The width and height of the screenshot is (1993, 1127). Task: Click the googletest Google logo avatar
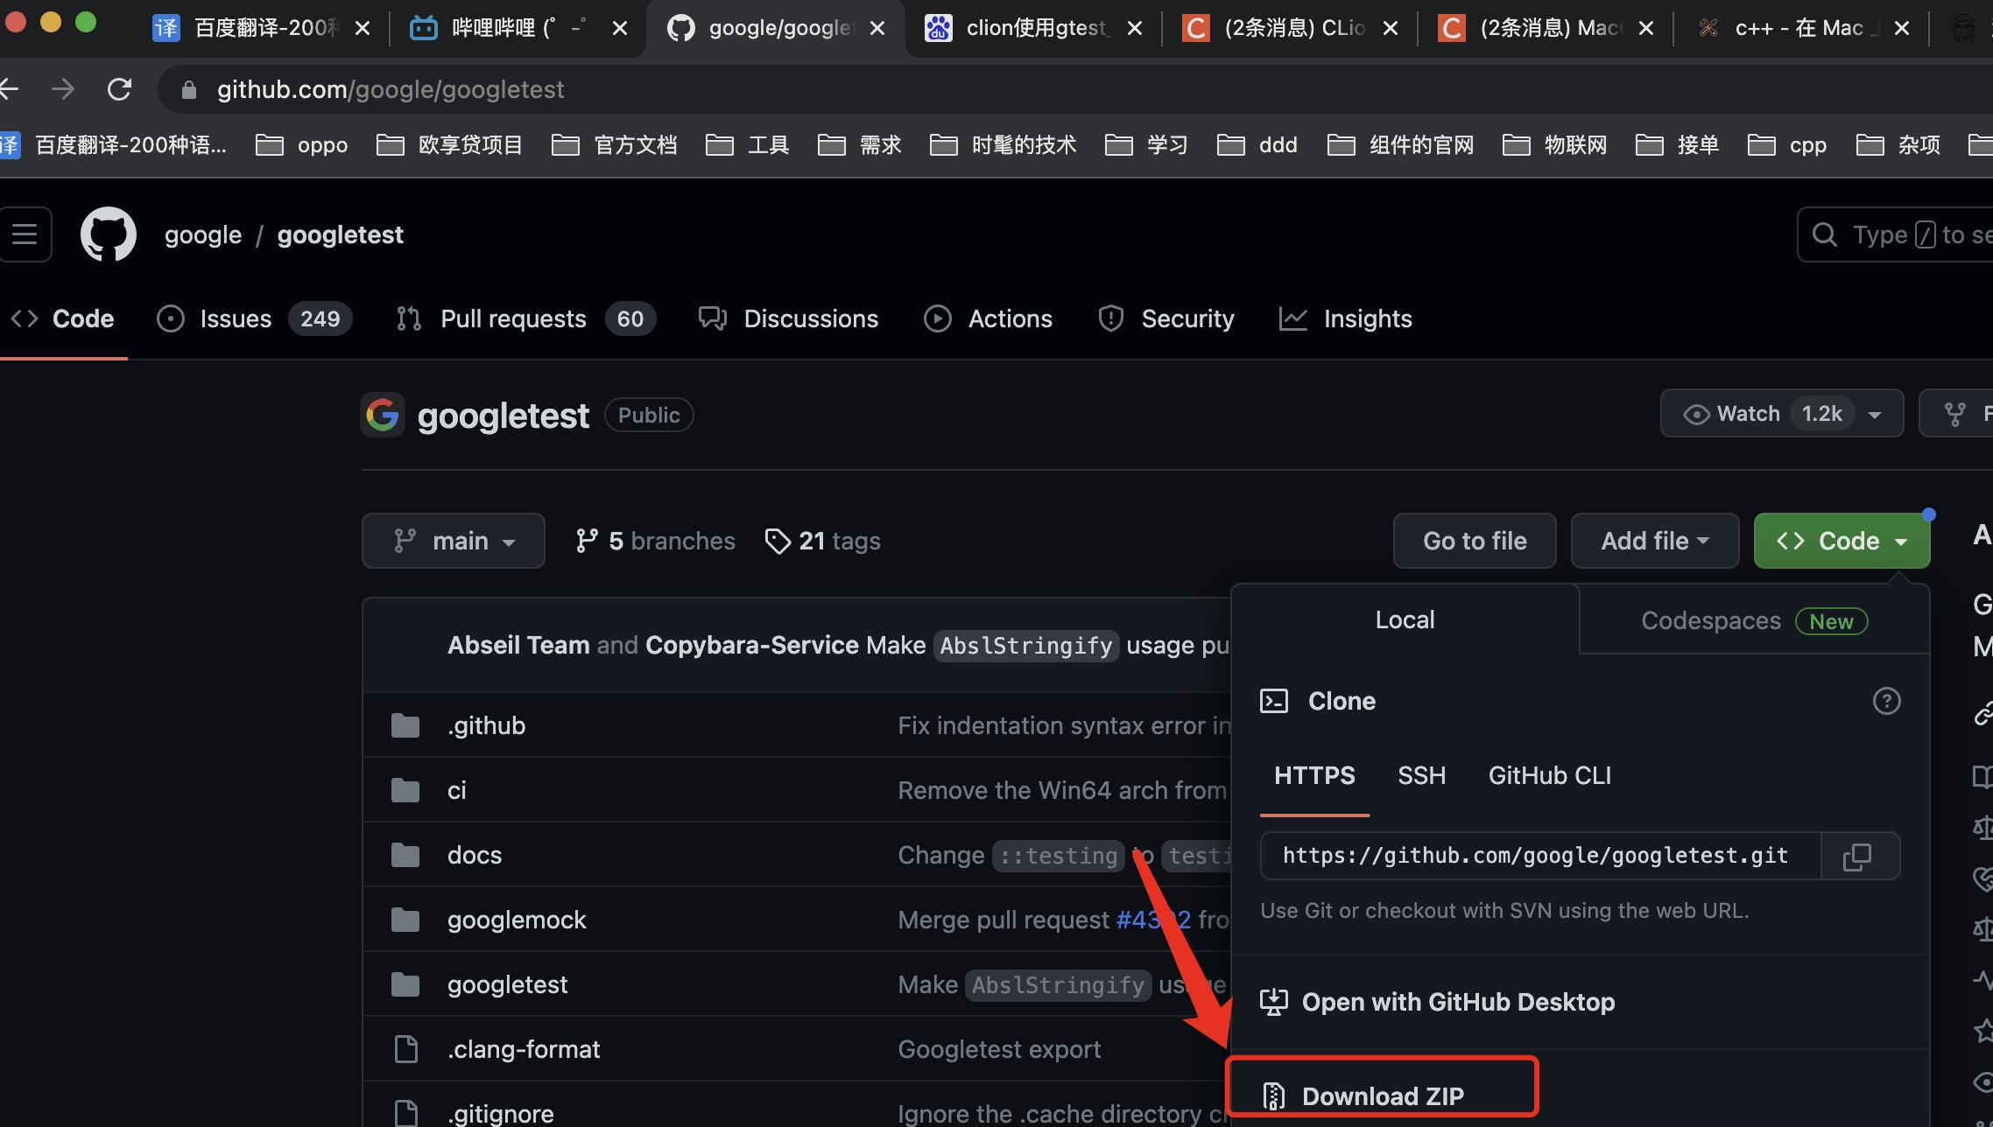(383, 415)
